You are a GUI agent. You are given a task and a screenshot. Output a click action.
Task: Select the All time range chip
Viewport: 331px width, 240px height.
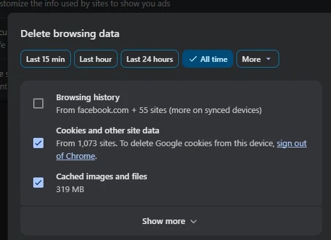(x=208, y=59)
